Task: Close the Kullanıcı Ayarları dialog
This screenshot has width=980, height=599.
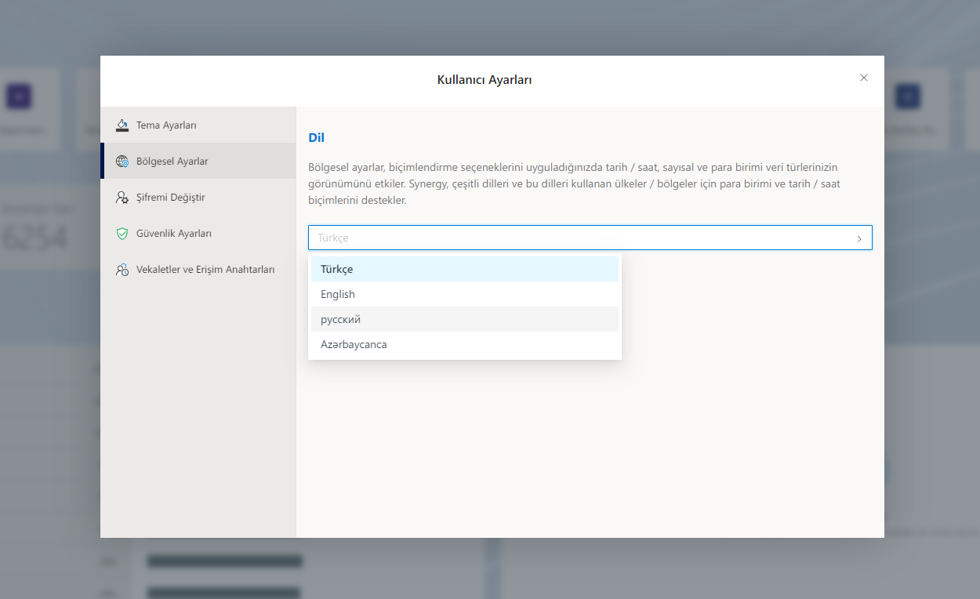Action: [863, 78]
